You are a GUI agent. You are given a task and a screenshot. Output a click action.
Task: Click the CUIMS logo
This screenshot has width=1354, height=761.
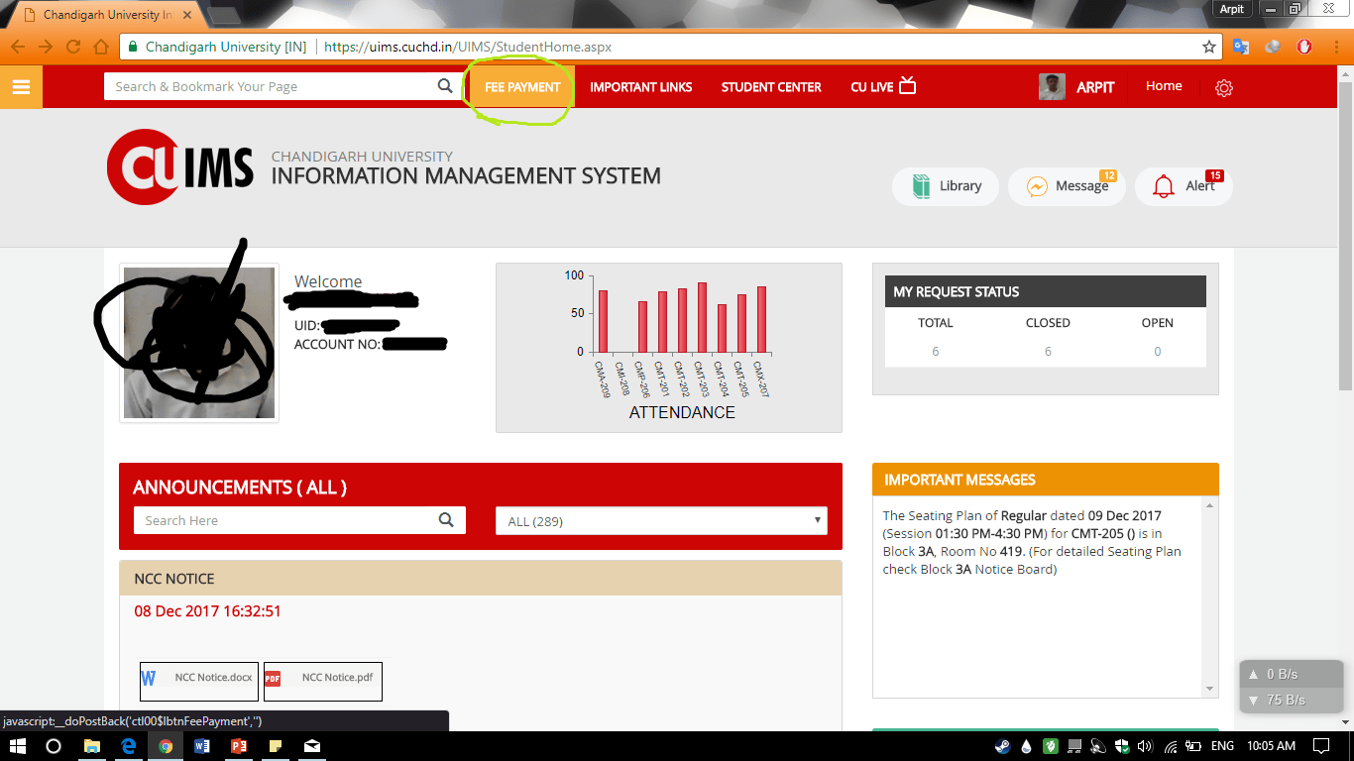(180, 167)
